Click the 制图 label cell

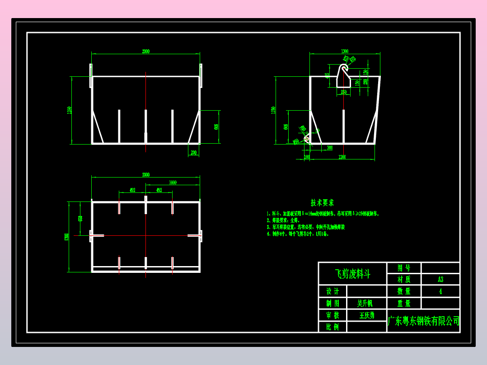(x=332, y=303)
